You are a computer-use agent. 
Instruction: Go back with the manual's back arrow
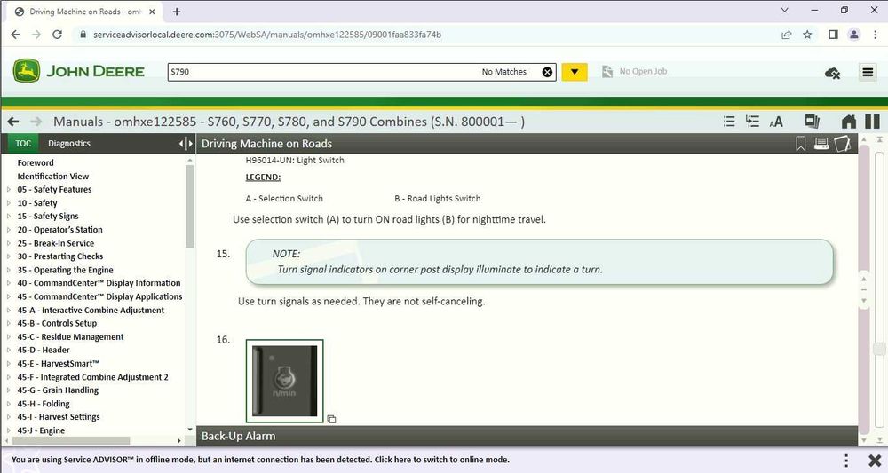pos(13,122)
